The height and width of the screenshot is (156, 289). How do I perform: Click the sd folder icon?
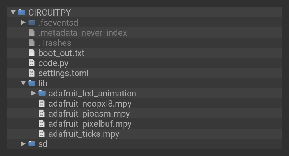32,144
